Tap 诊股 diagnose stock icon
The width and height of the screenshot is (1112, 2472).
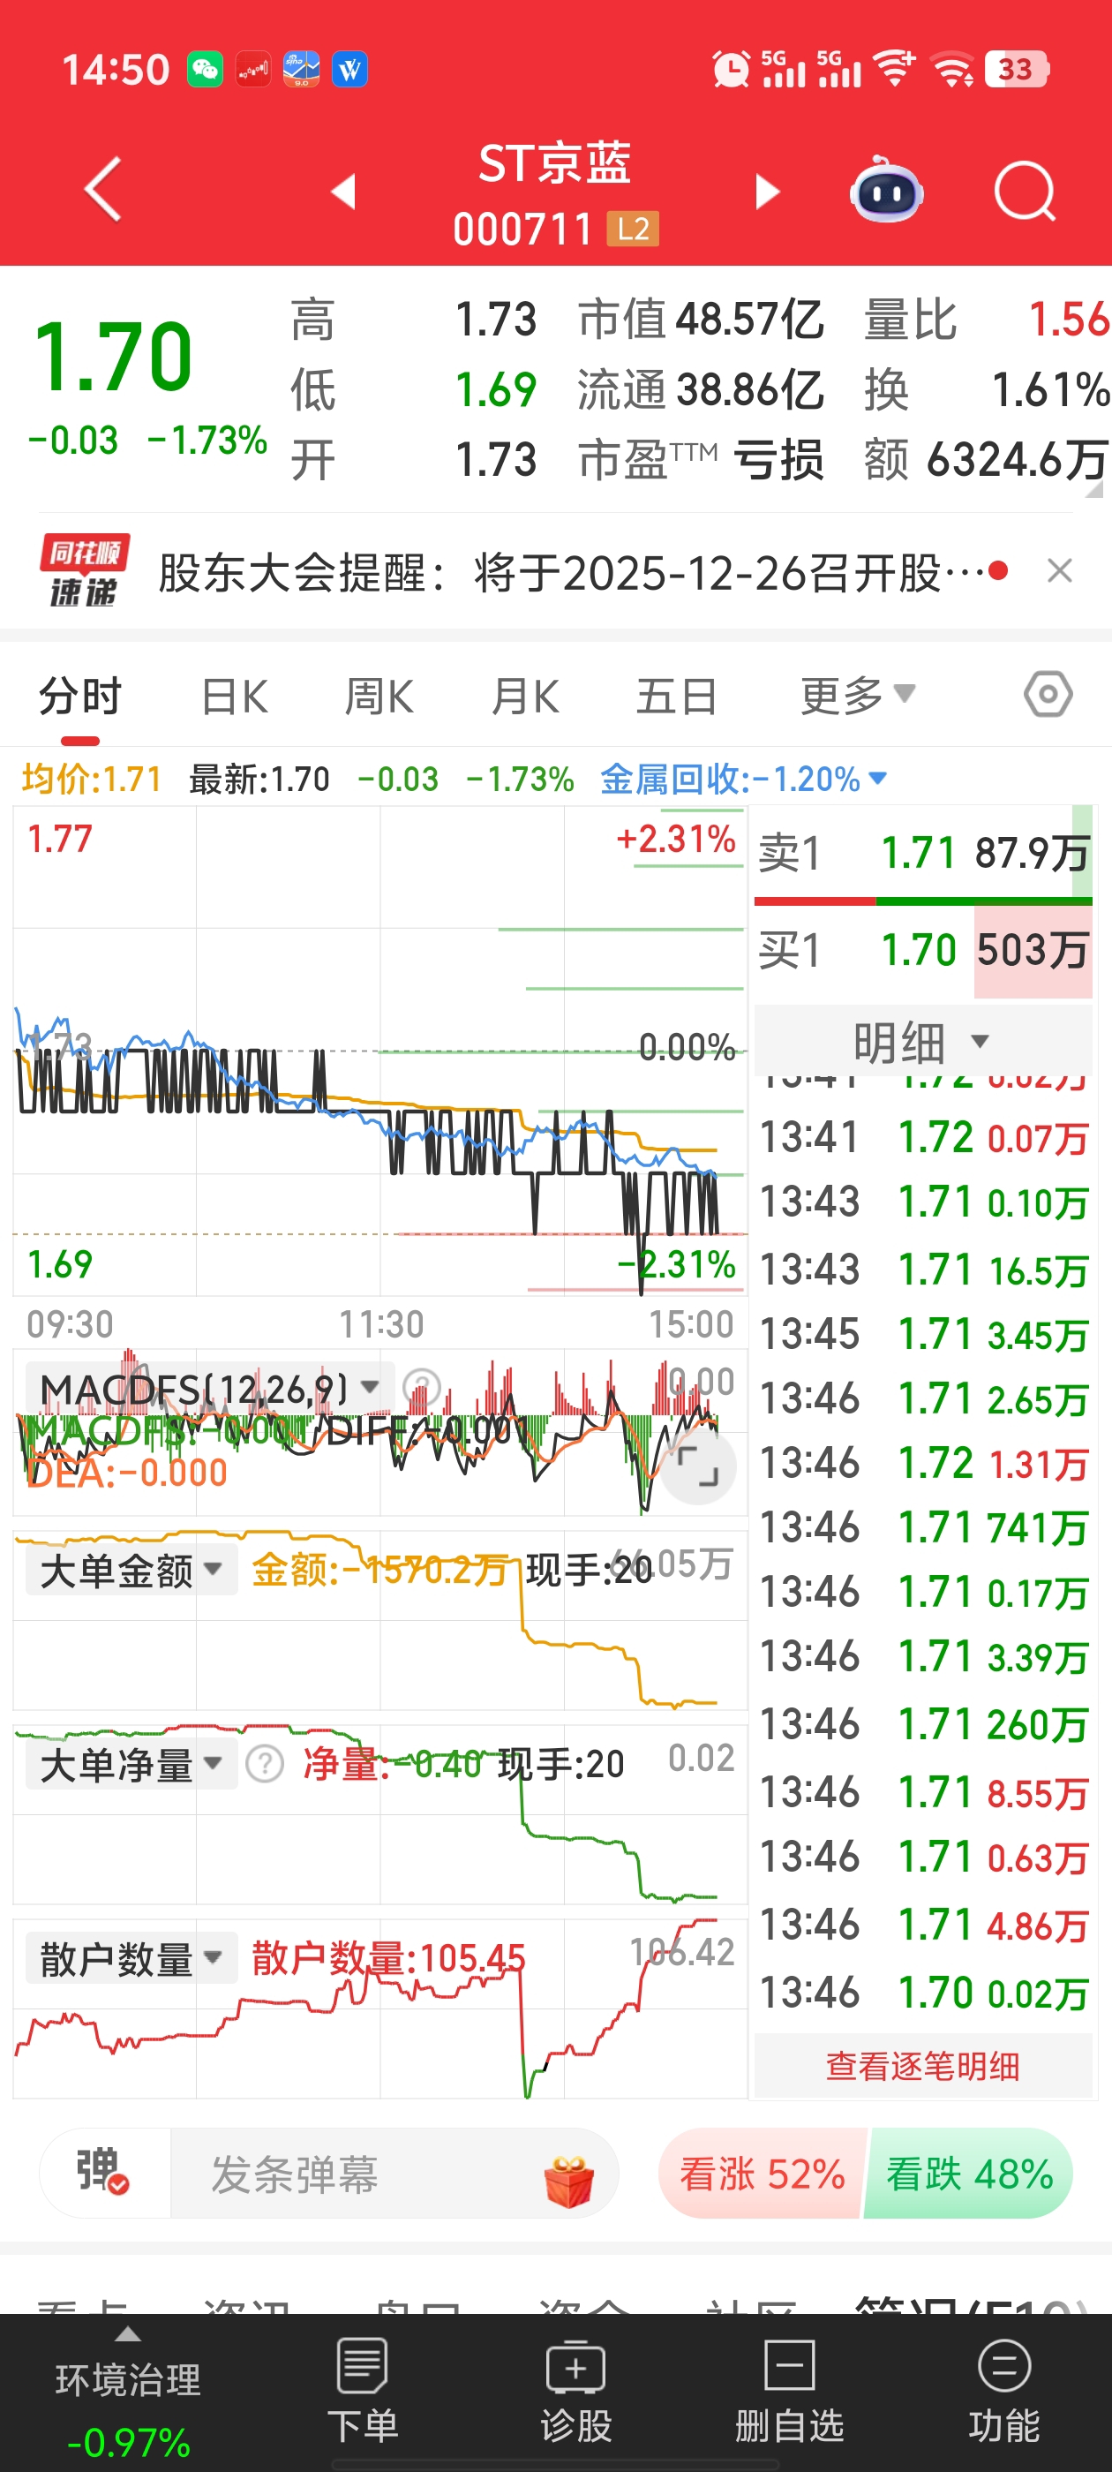tap(575, 2392)
